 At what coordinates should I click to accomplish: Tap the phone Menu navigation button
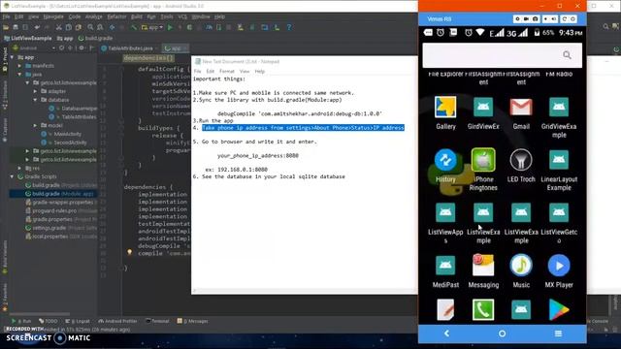558,333
